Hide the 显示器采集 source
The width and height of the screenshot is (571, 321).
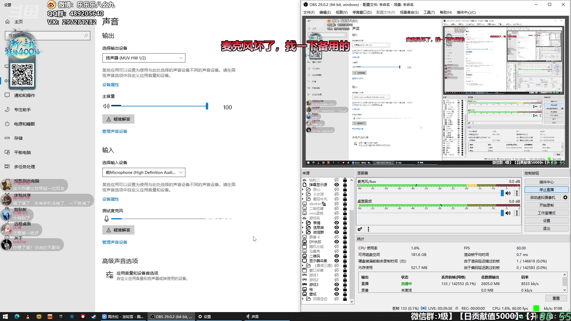point(337,261)
